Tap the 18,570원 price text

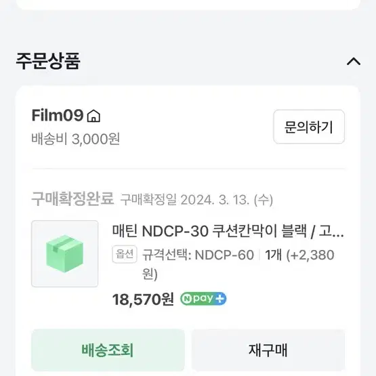(143, 299)
